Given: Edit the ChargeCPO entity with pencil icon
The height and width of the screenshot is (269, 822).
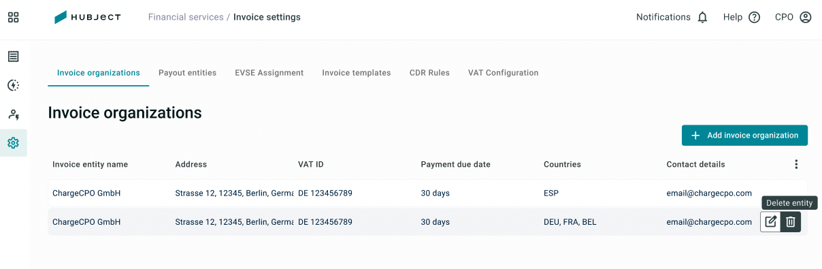Looking at the screenshot, I should (770, 222).
